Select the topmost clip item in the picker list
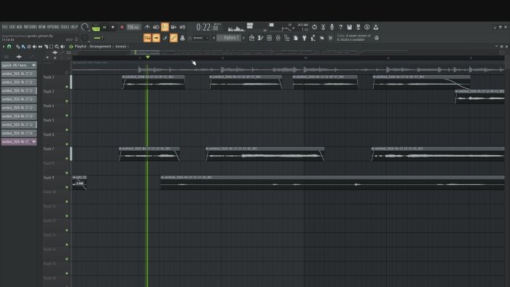This screenshot has width=510, height=287. [19, 66]
